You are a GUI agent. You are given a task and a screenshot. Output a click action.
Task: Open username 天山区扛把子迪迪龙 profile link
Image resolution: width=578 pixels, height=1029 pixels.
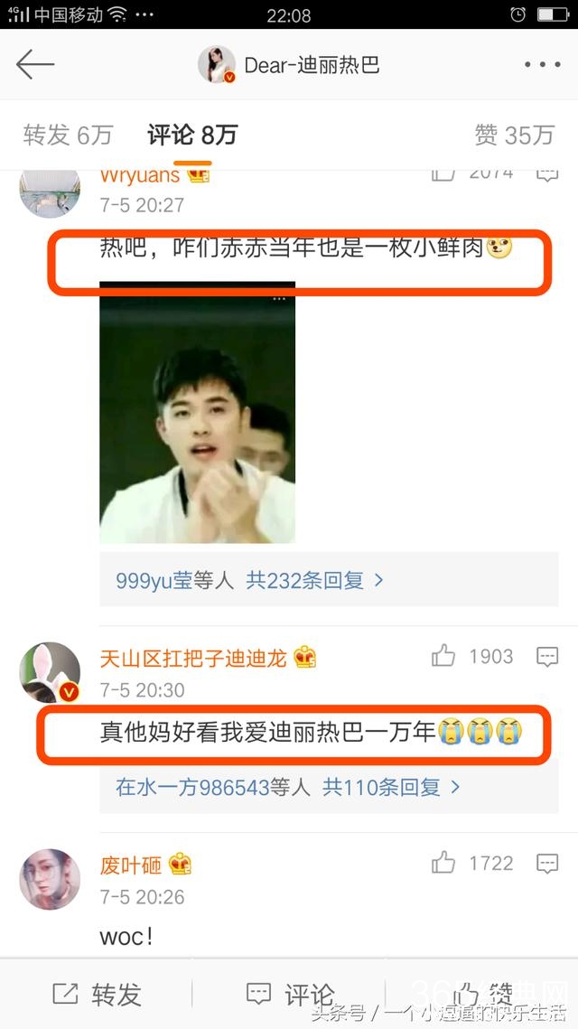point(193,658)
